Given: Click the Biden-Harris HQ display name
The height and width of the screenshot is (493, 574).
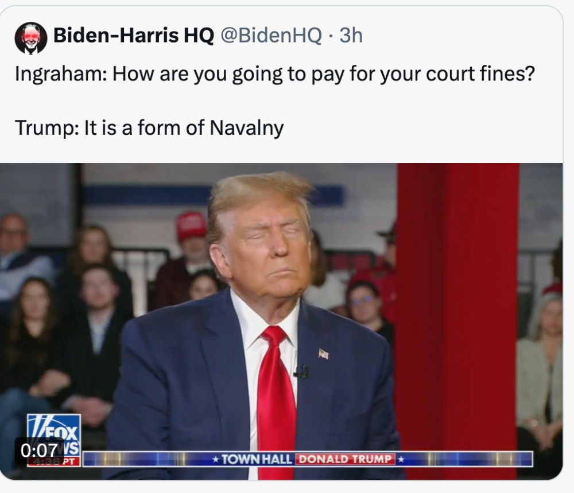Looking at the screenshot, I should [134, 36].
